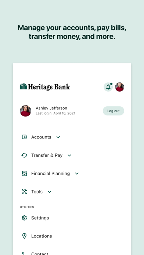This screenshot has height=255, width=144.
Task: Click the Transfer & Pay arrows icon
Action: [24, 155]
